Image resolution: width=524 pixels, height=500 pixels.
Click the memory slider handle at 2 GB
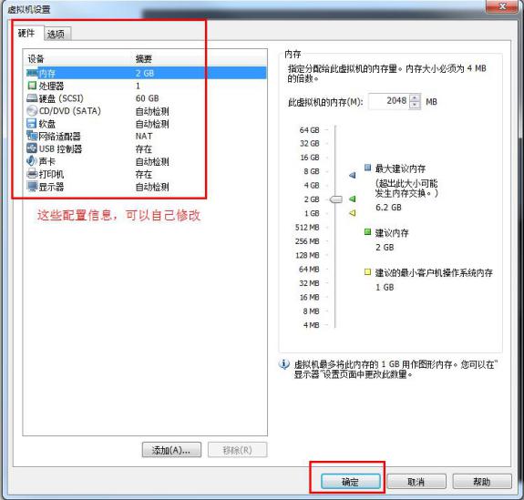pyautogui.click(x=336, y=199)
